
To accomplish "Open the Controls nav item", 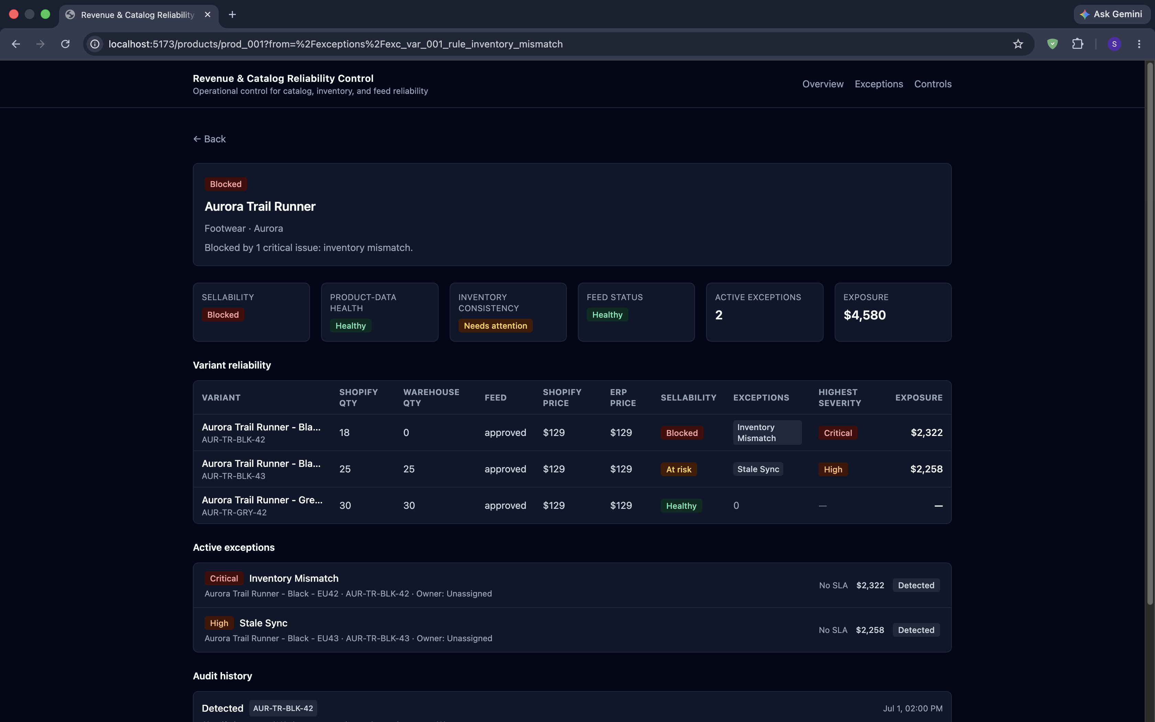I will (x=933, y=84).
